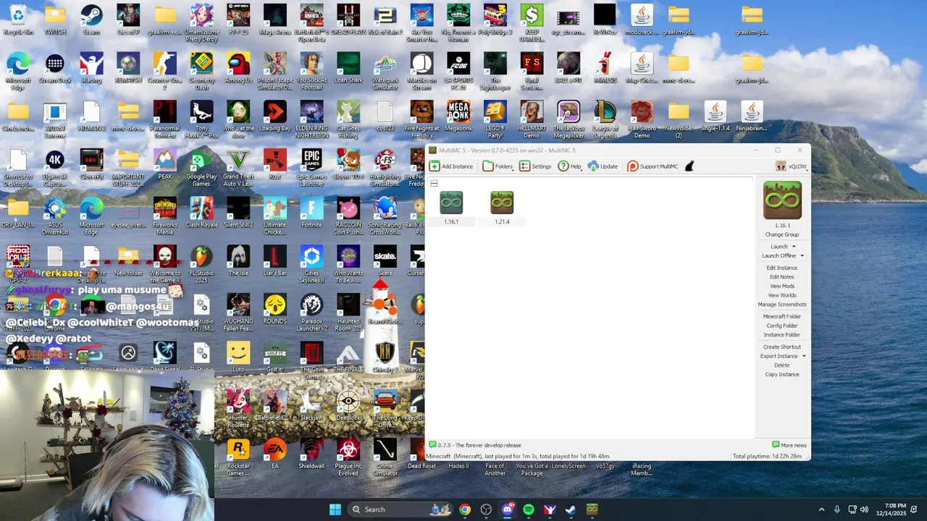Click Add Instance in MultiMC toolbar
This screenshot has width=927, height=521.
pos(451,166)
